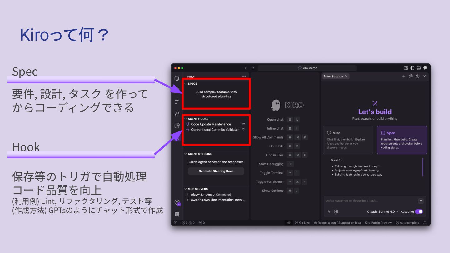
Task: Go back with the left arrow
Action: click(x=246, y=68)
